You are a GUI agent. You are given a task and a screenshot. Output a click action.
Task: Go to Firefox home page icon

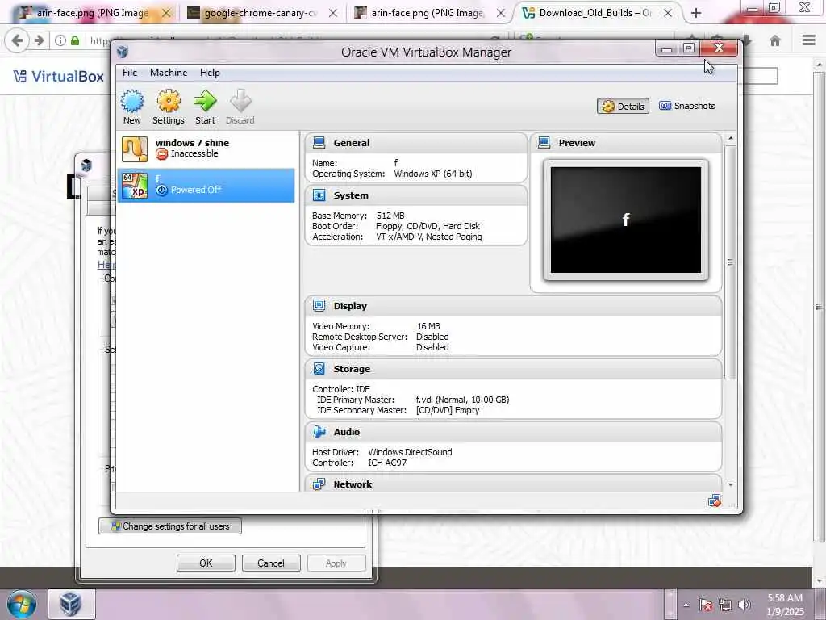pyautogui.click(x=775, y=40)
